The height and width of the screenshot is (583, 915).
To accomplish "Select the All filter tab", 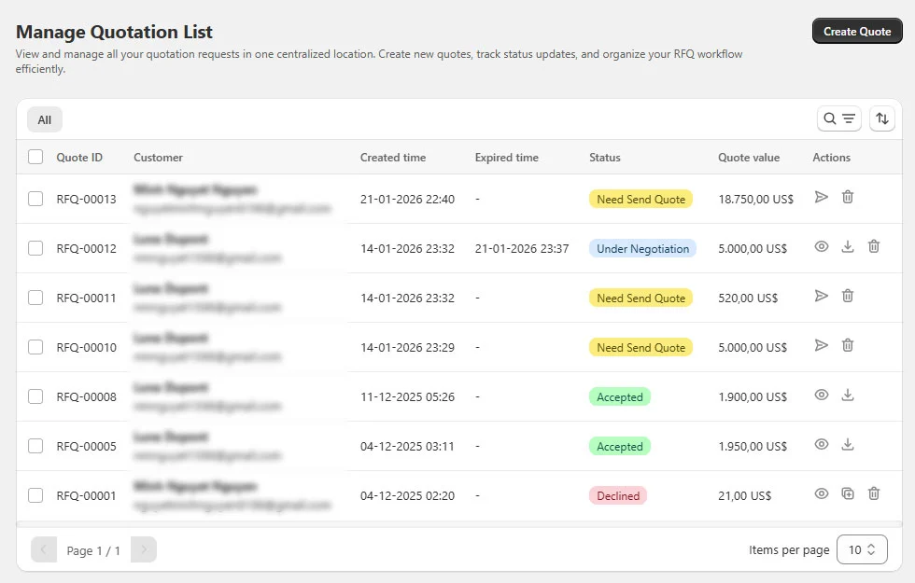I will [x=44, y=119].
